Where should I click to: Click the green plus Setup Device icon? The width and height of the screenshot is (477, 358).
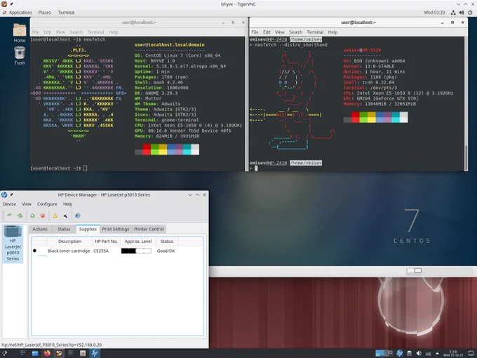(x=32, y=216)
